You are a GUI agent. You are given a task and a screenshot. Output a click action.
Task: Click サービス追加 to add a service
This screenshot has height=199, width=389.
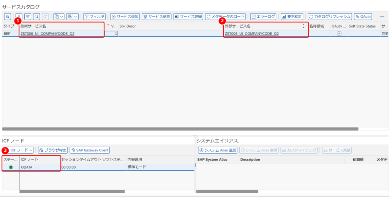tap(125, 17)
